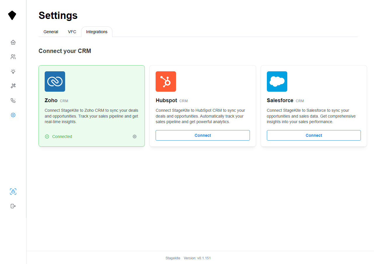Viewport: 374px width, 264px height.
Task: Connect the Salesforce CRM
Action: pos(314,135)
